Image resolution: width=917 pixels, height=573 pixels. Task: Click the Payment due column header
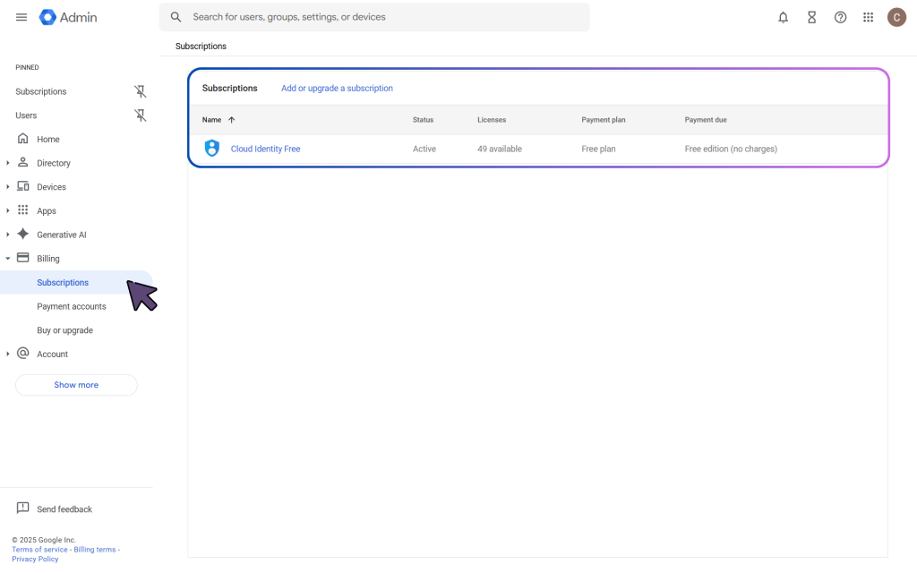pos(706,120)
